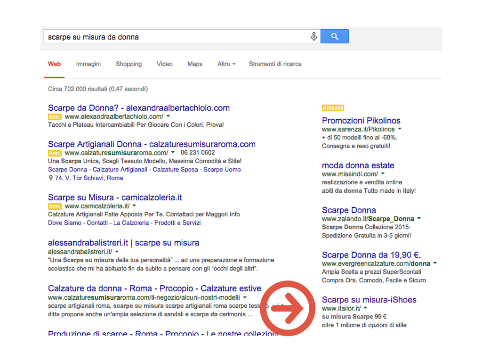Click the yellow Annunci label in sidebar

pos(333,108)
